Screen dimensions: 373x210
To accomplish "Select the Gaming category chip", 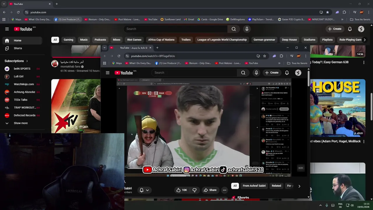I will pos(68,40).
